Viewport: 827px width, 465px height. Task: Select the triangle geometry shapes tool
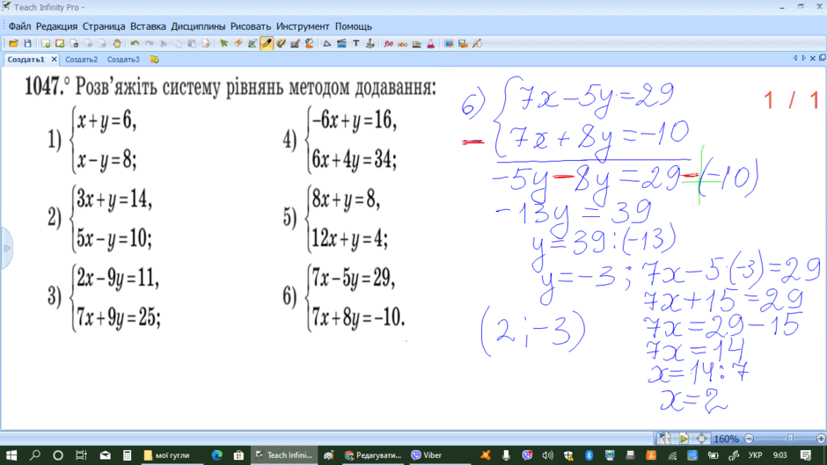(327, 44)
